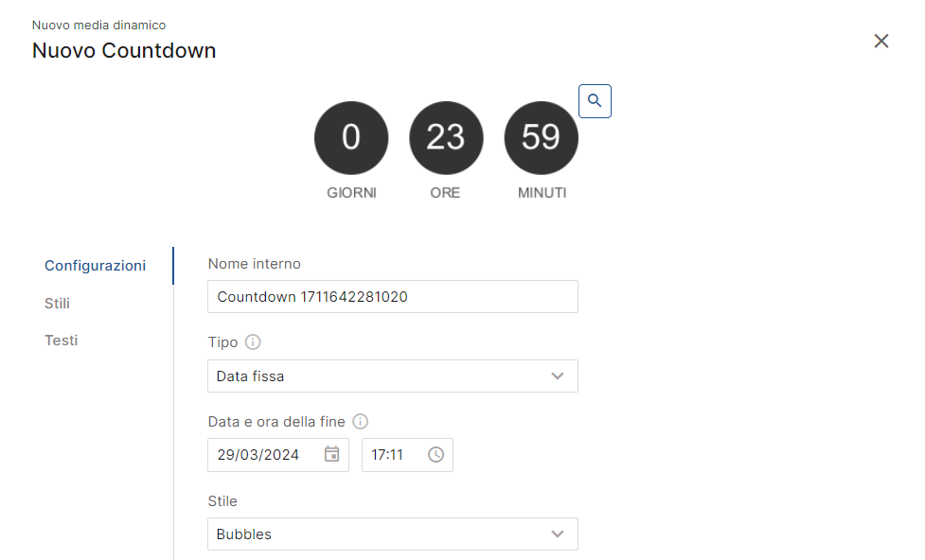Click the chevron arrow in Tipo field
This screenshot has width=925, height=560.
(558, 376)
